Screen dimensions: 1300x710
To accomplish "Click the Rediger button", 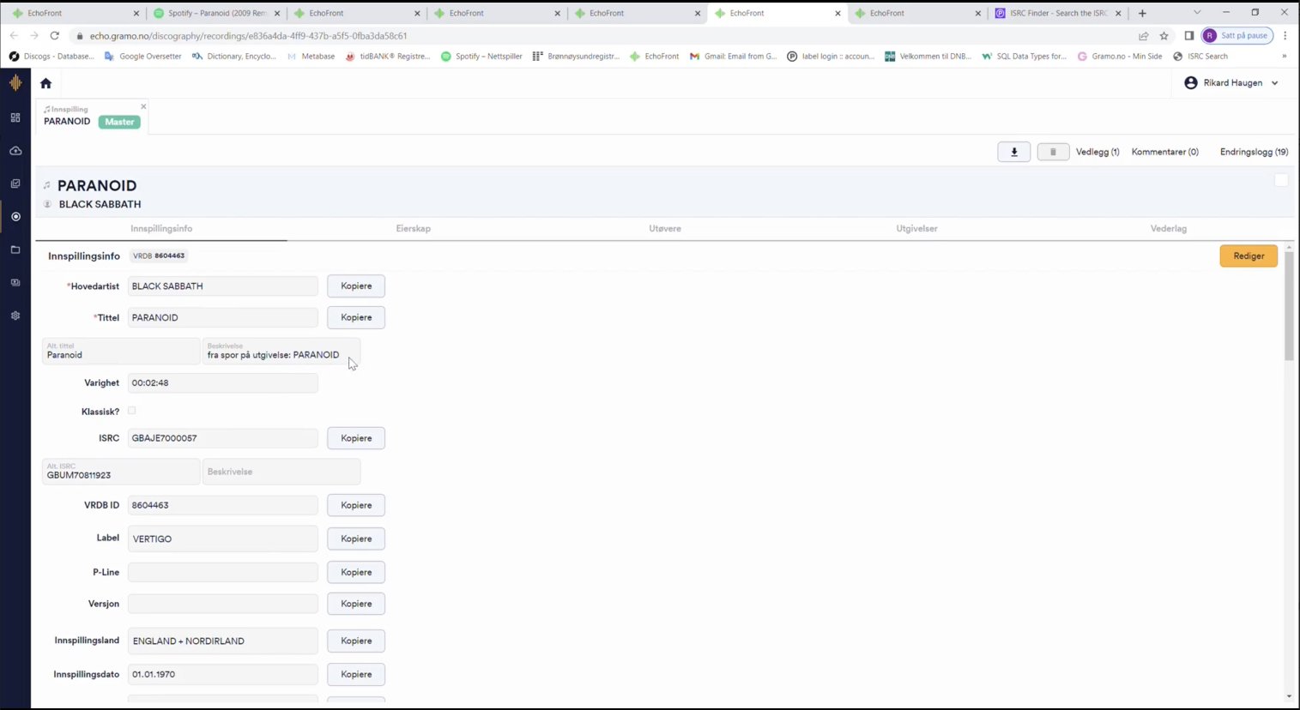I will pyautogui.click(x=1249, y=256).
